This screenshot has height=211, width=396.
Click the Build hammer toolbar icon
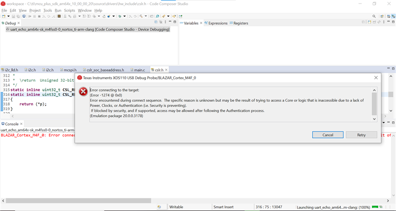pos(141,16)
